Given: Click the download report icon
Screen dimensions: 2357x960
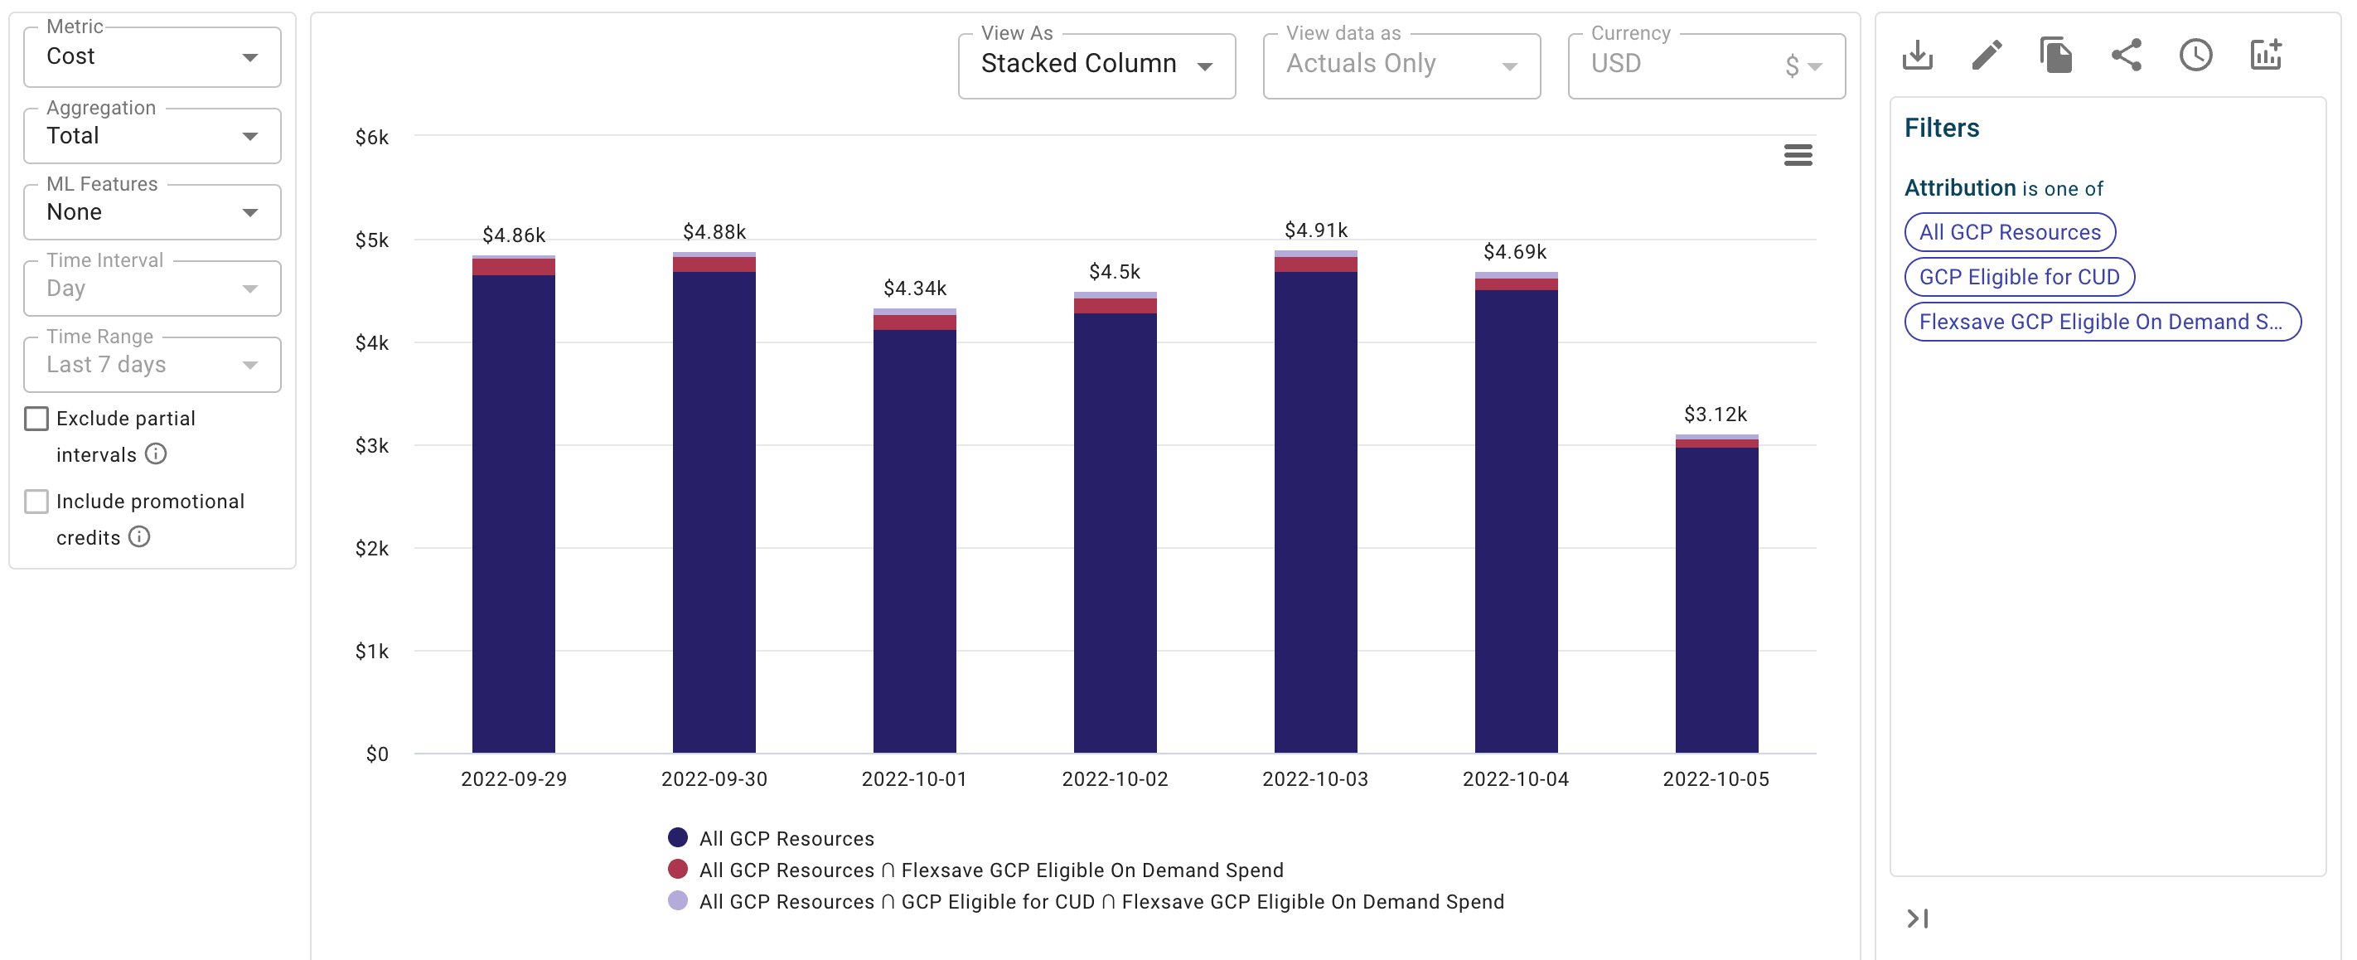Looking at the screenshot, I should [x=1917, y=55].
